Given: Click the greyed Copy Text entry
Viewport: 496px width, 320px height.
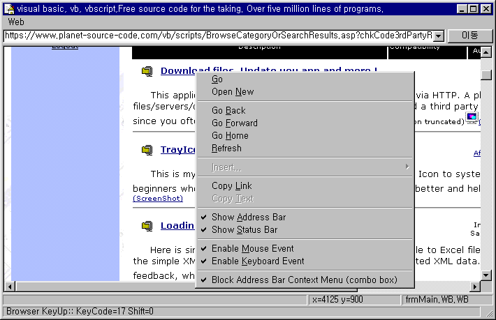Looking at the screenshot, I should tap(305, 199).
